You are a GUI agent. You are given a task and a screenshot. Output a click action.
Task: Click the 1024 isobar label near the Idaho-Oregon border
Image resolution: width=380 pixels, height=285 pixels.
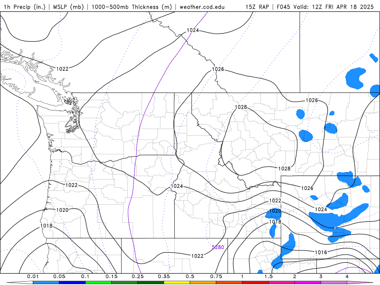point(177,186)
